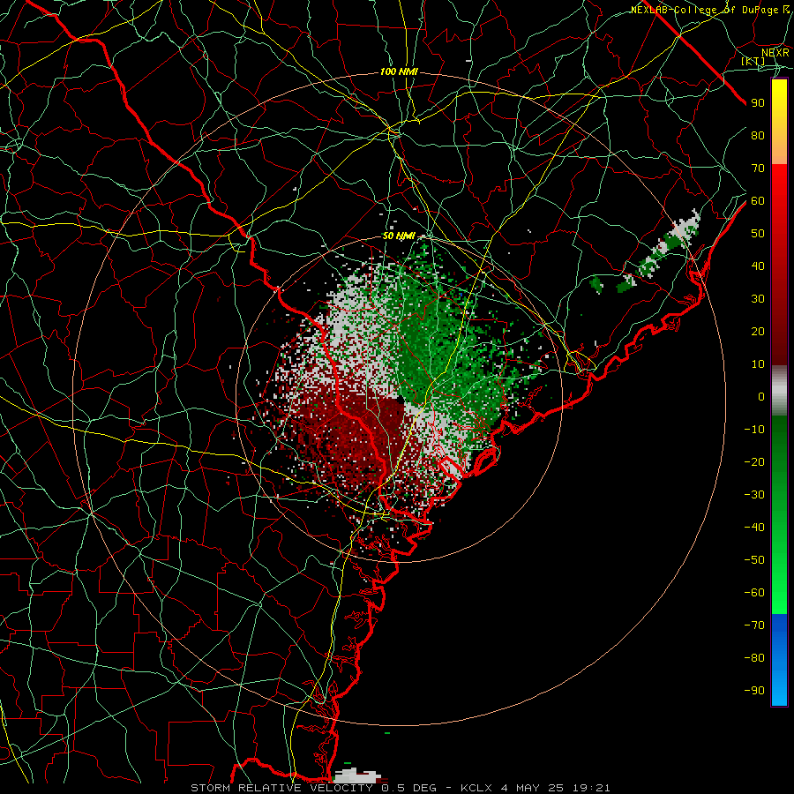Screen dimensions: 794x794
Task: Click the -70 value on the velocity scale
Action: pos(754,625)
